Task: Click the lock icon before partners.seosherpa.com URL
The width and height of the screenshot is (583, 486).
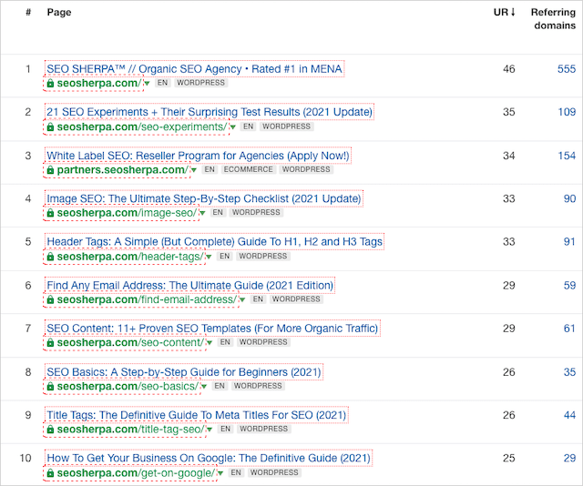Action: click(x=51, y=170)
